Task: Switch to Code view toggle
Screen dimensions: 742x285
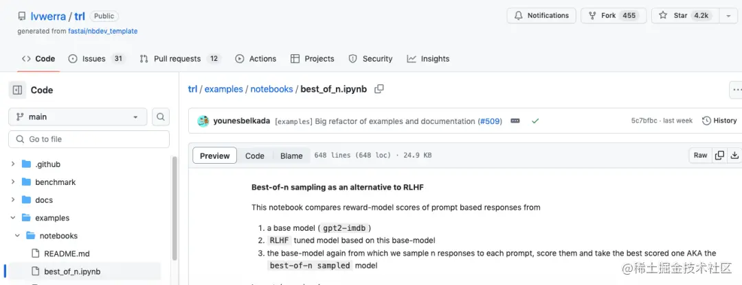Action: click(255, 156)
